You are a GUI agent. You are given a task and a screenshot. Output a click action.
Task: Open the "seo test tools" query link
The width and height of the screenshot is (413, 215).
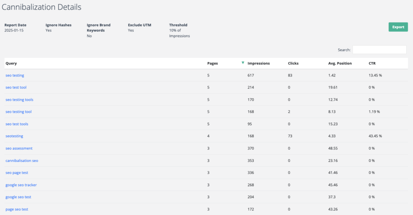[17, 124]
